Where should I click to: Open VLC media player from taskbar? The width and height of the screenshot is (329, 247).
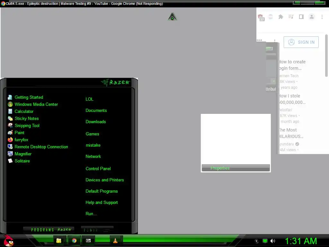[x=115, y=241]
